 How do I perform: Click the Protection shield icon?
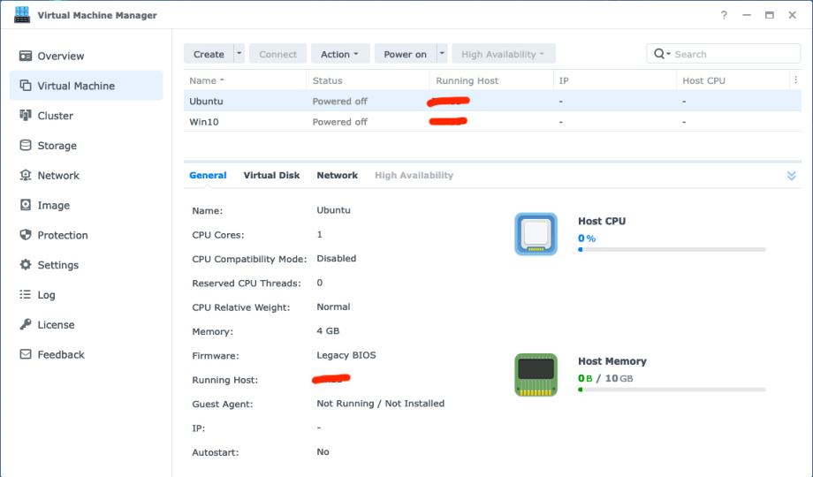(x=26, y=236)
